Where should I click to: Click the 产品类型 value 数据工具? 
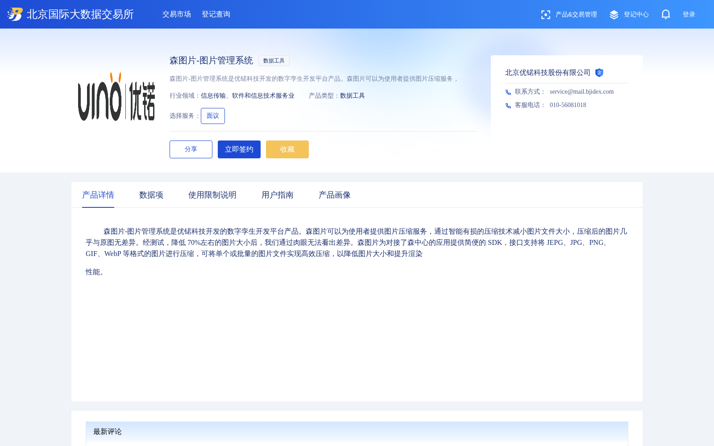pyautogui.click(x=353, y=95)
